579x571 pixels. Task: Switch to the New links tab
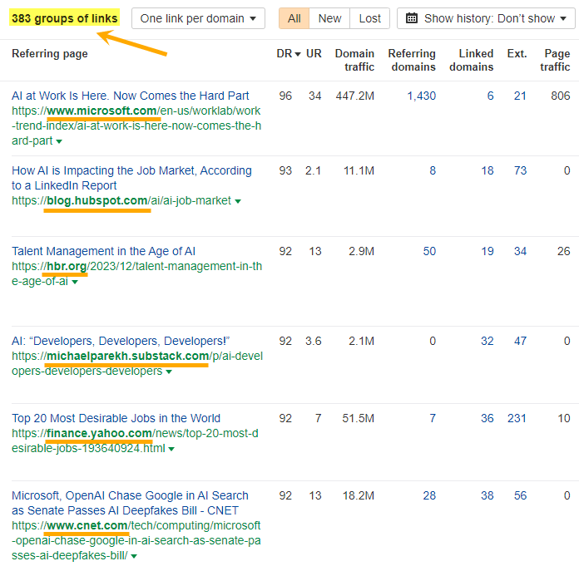point(329,18)
